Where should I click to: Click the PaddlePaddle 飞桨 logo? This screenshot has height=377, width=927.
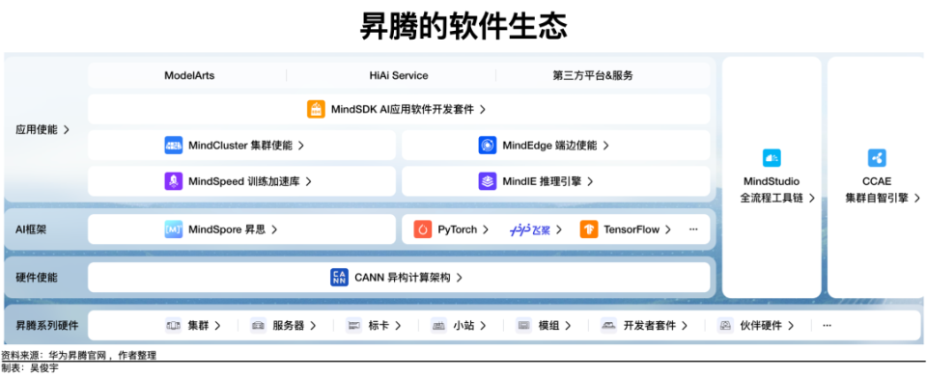[530, 230]
